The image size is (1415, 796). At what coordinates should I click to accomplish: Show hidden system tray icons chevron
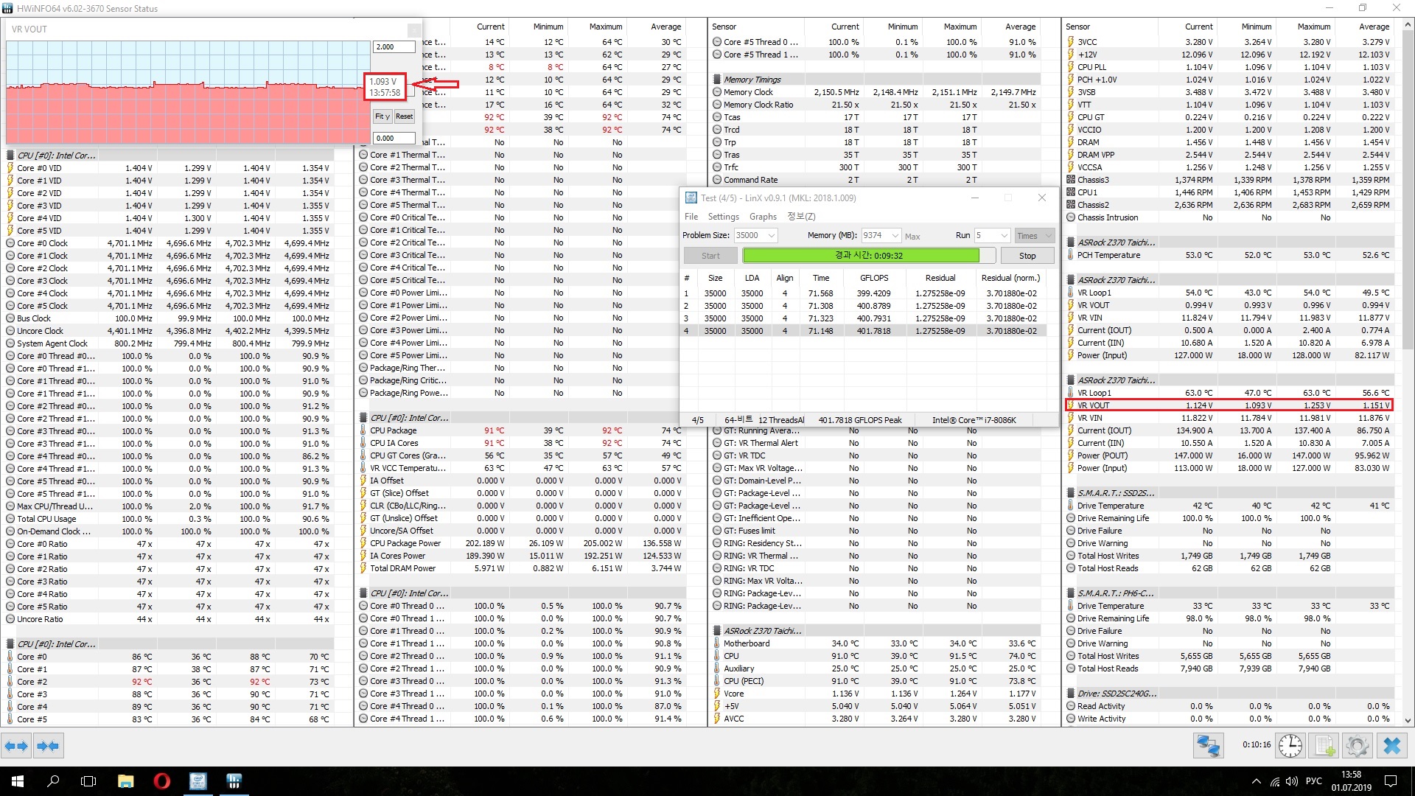(x=1256, y=781)
